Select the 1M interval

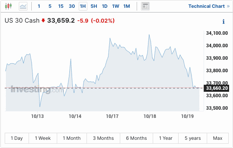pos(126,6)
